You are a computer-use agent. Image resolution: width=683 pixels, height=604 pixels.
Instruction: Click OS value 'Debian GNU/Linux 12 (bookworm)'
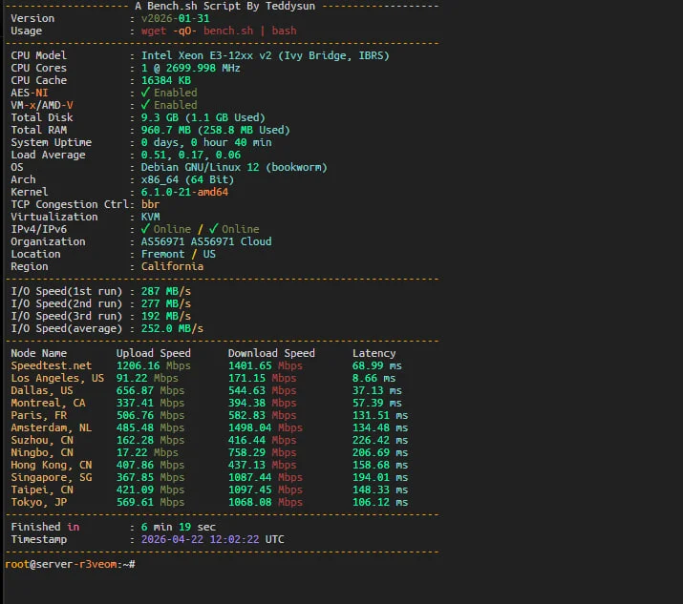(234, 167)
